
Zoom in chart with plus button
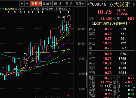coord(22,4)
